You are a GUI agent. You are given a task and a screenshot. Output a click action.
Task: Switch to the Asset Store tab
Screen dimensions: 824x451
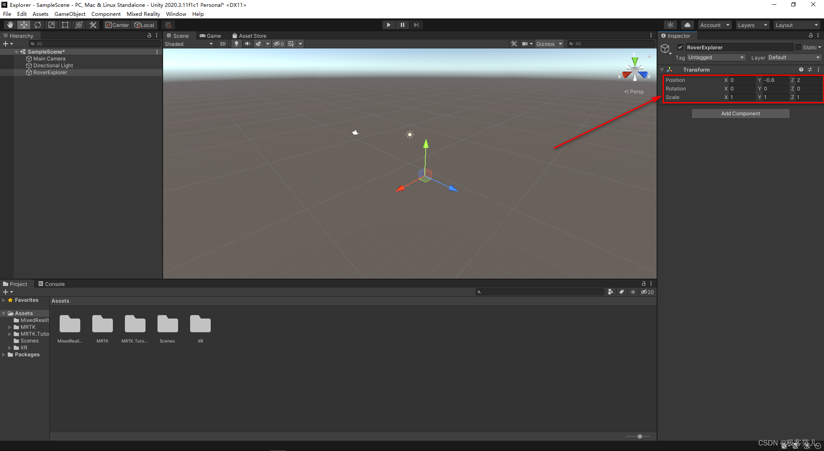(249, 36)
